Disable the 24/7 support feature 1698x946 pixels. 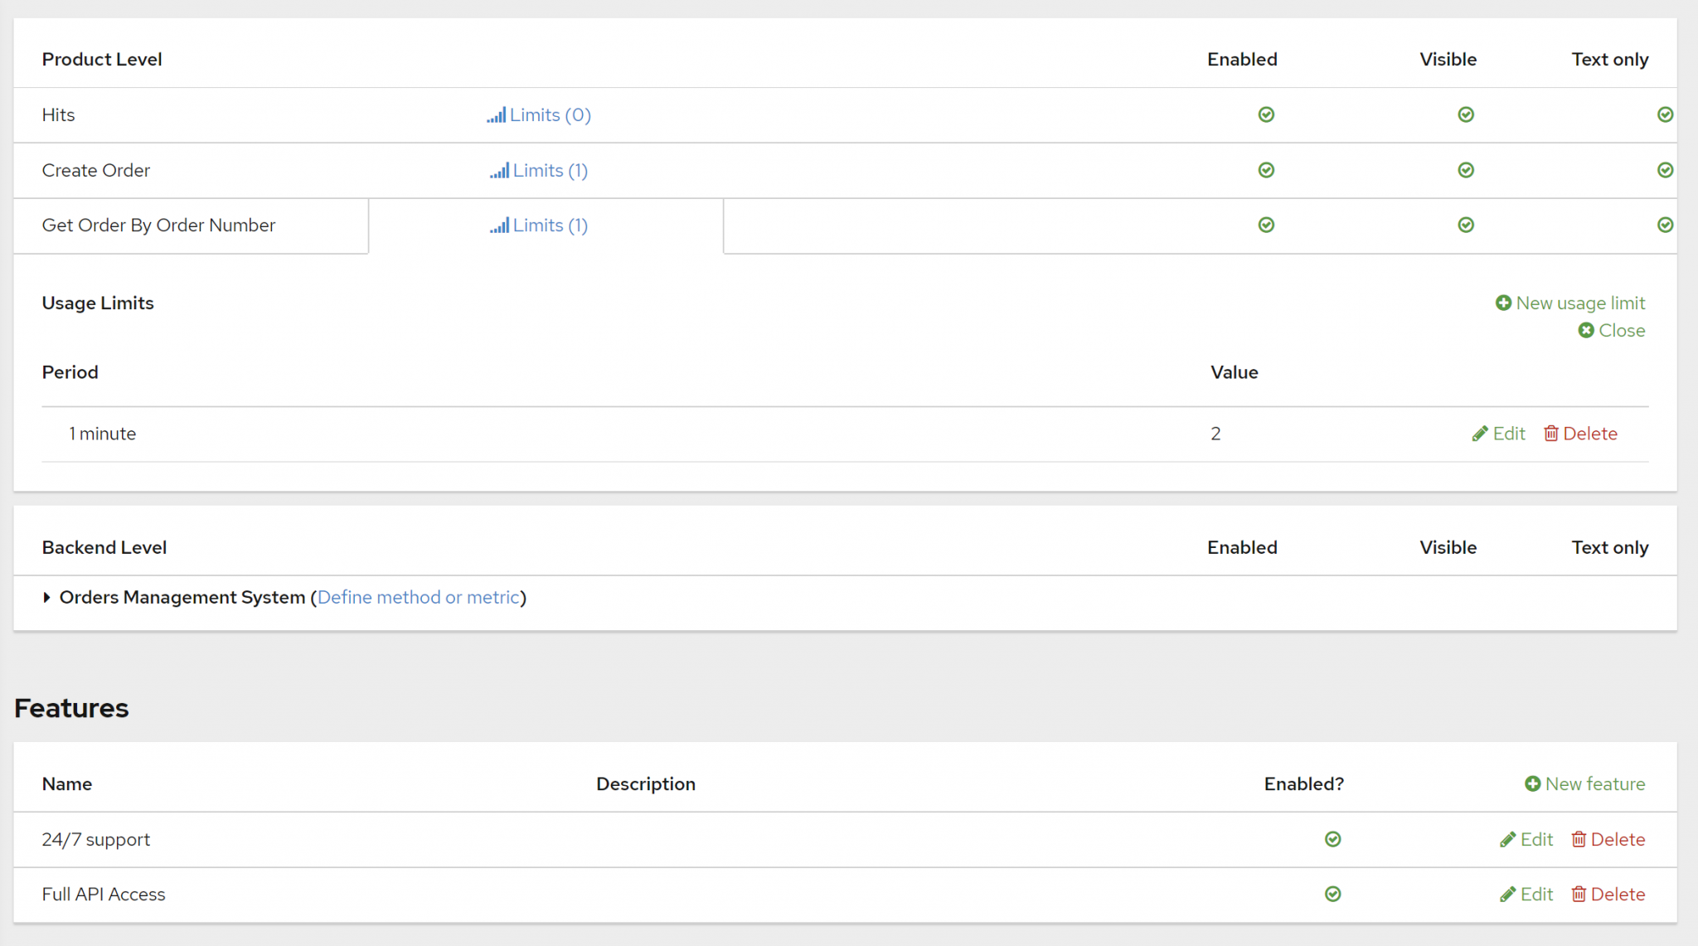(1332, 839)
